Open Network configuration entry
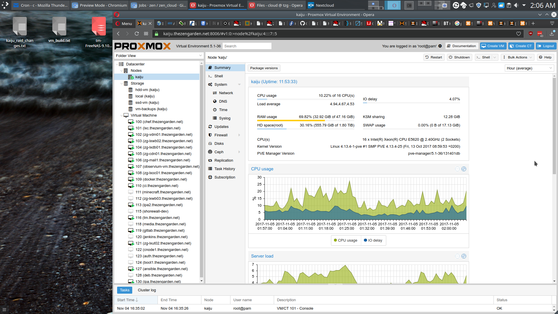The image size is (558, 314). pyautogui.click(x=226, y=93)
